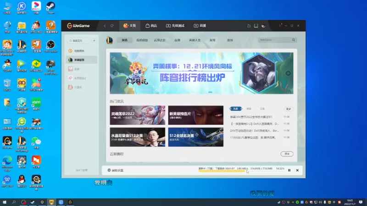The width and height of the screenshot is (367, 206).
Task: Open the PUBG desktop shortcut
Action: coord(51,67)
